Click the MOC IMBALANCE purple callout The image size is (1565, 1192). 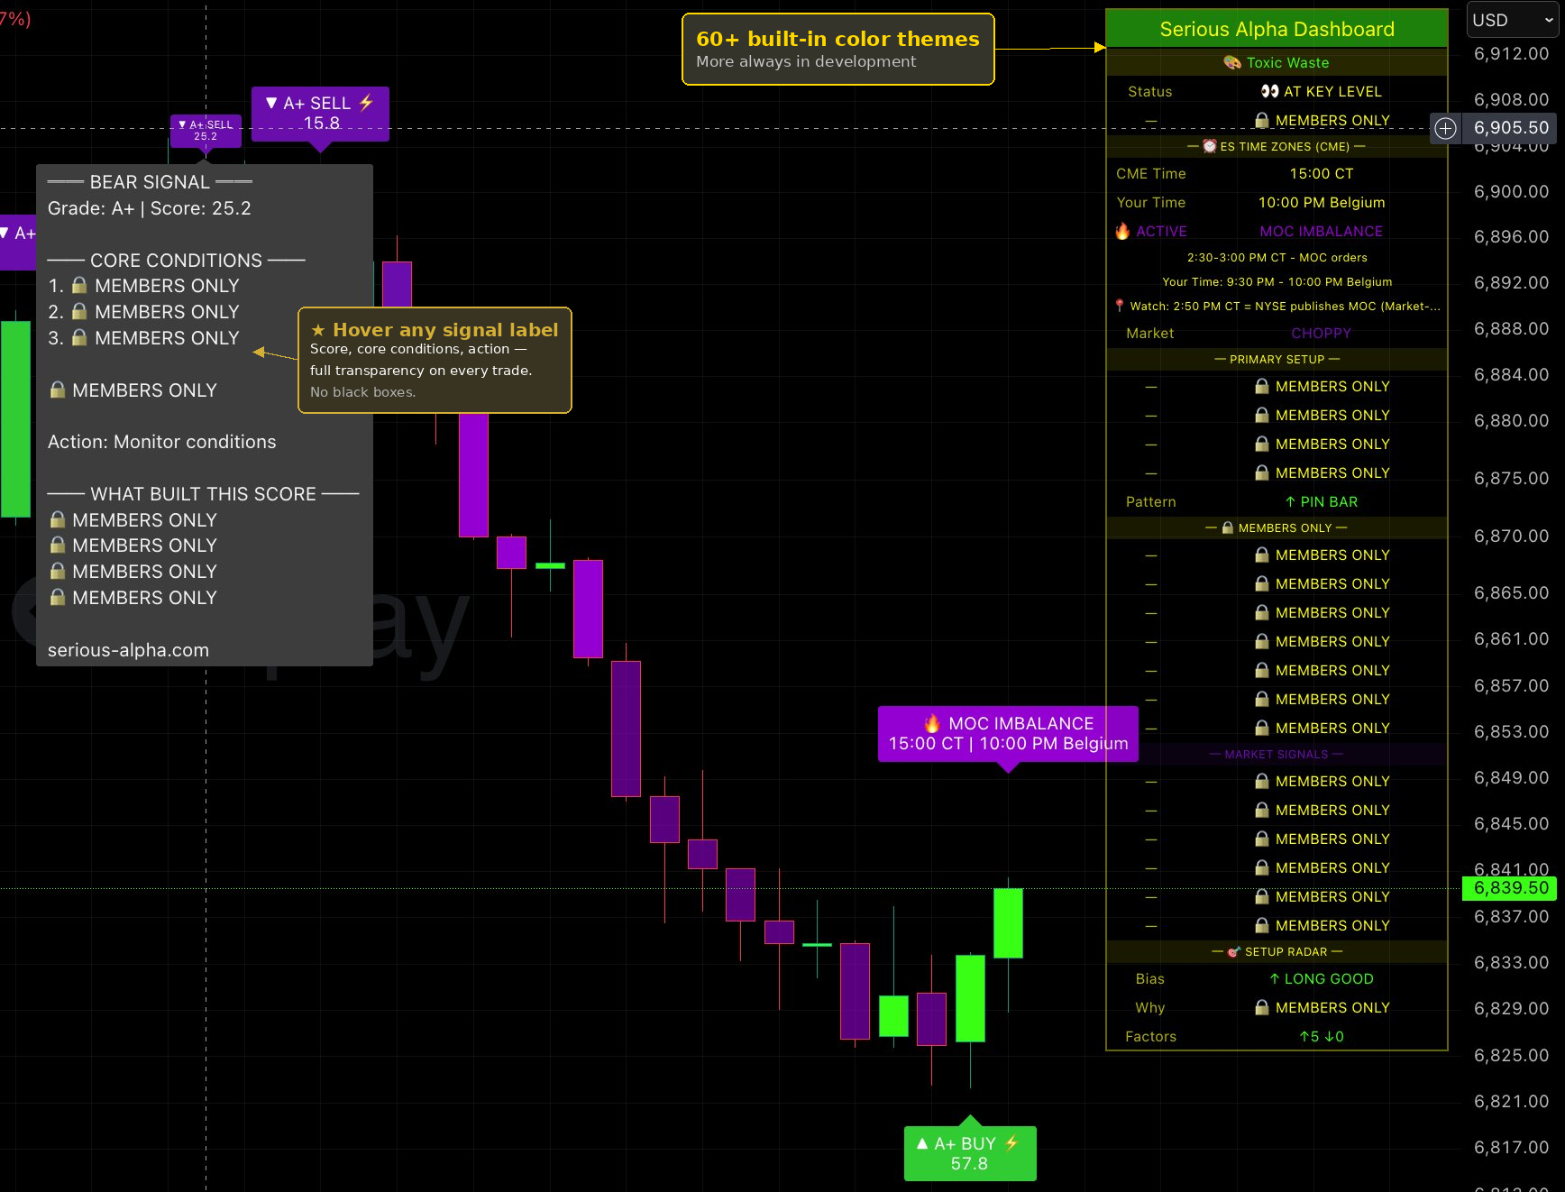(x=1007, y=733)
